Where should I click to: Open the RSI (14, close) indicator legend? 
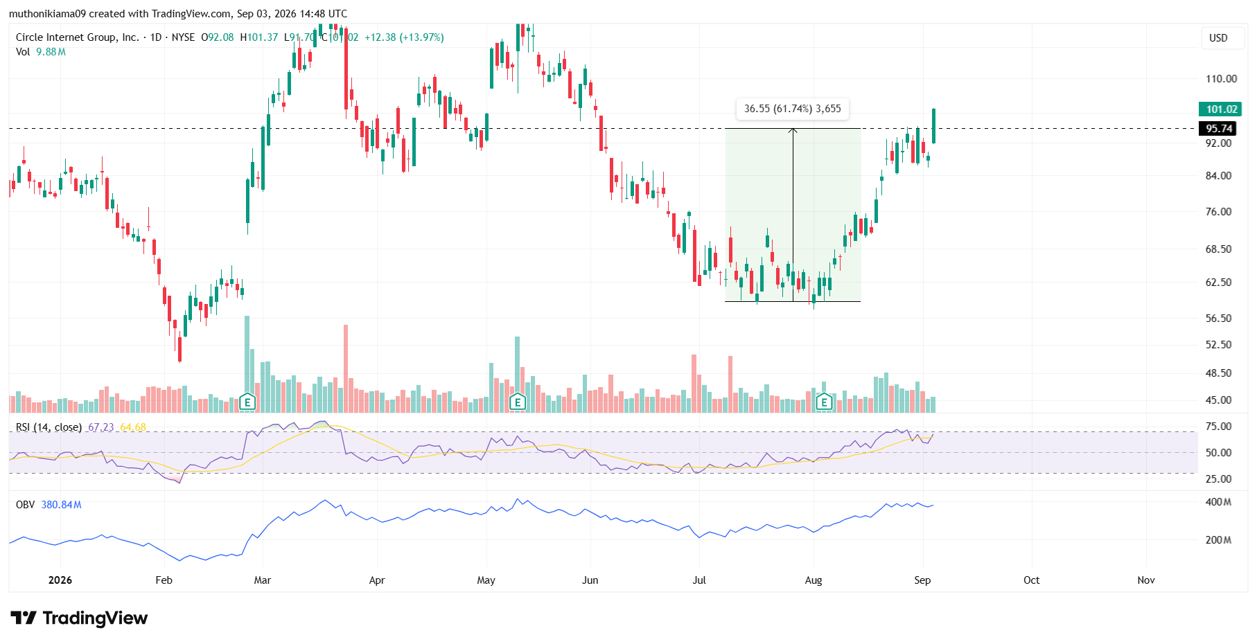[x=49, y=427]
